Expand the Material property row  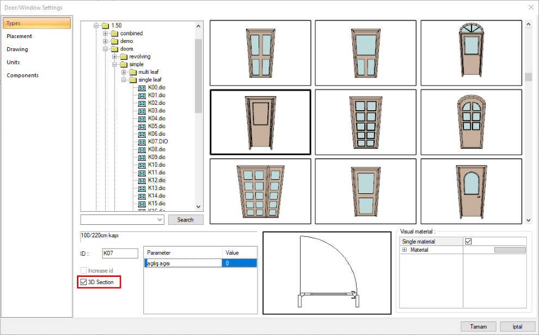(x=405, y=250)
